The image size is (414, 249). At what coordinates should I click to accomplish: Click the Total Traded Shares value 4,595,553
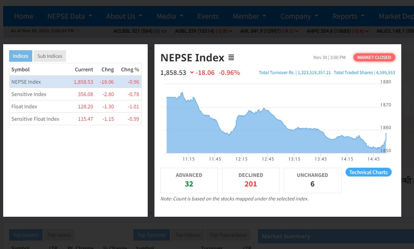(385, 73)
